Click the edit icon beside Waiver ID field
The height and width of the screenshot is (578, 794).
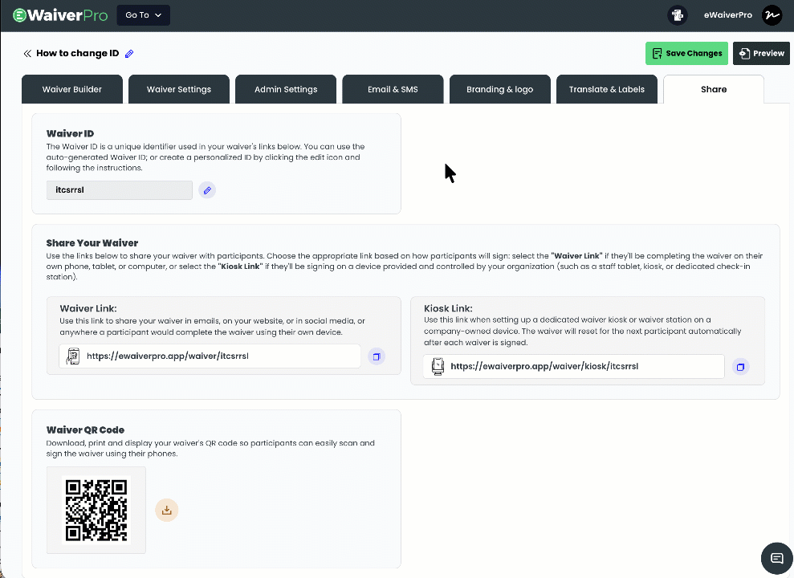(x=207, y=190)
